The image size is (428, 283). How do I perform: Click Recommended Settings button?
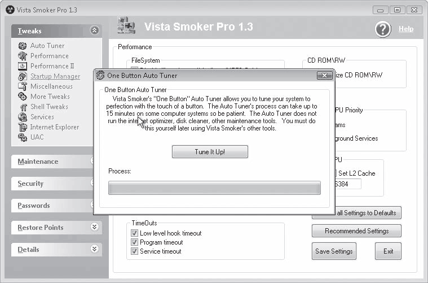[x=356, y=231]
